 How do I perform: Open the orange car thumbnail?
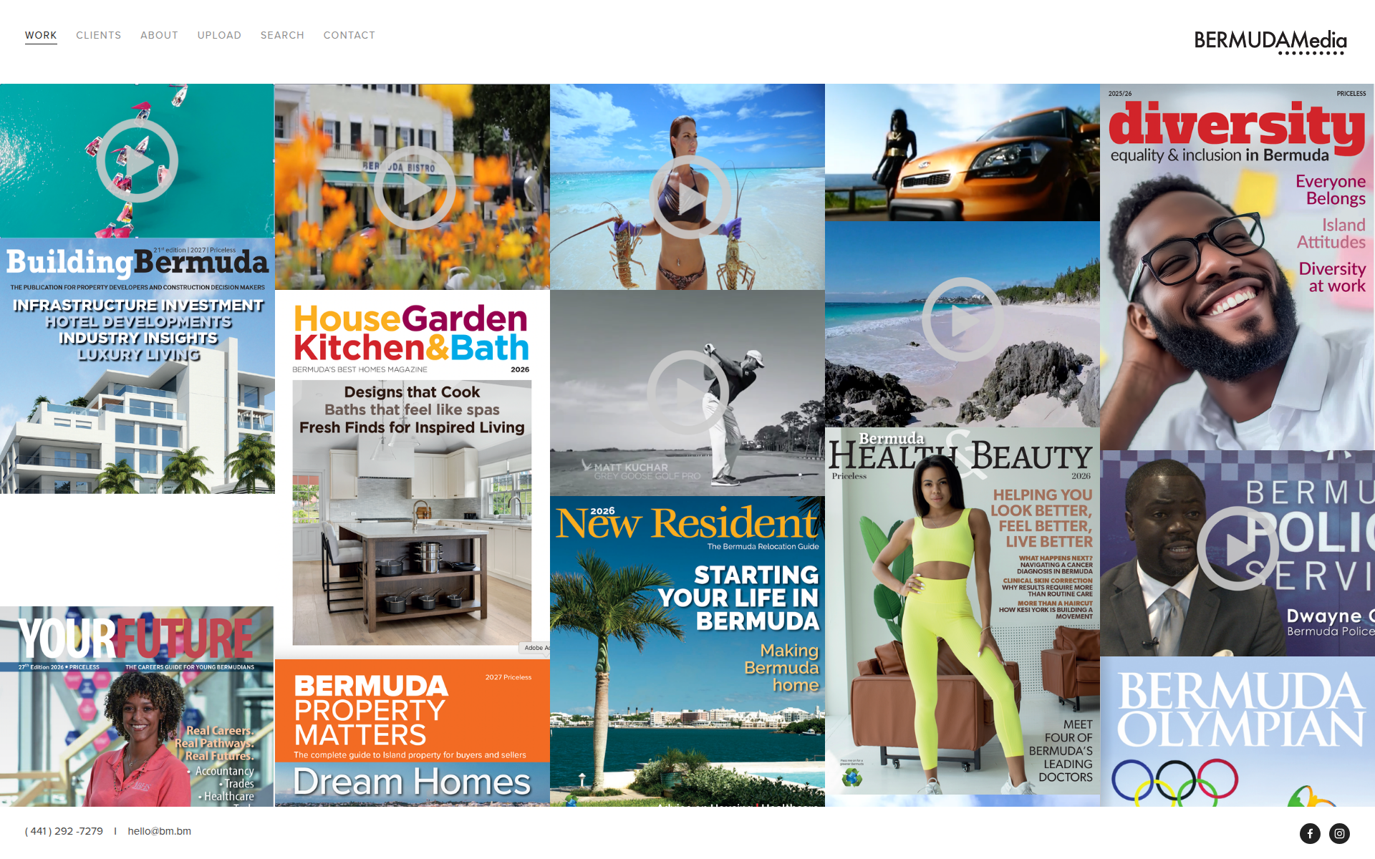click(962, 152)
